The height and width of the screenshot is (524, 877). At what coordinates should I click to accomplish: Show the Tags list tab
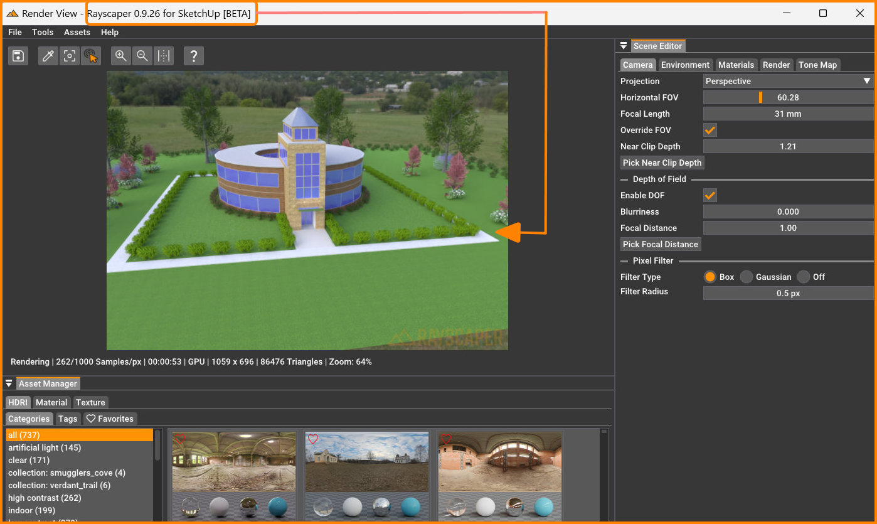pos(68,419)
